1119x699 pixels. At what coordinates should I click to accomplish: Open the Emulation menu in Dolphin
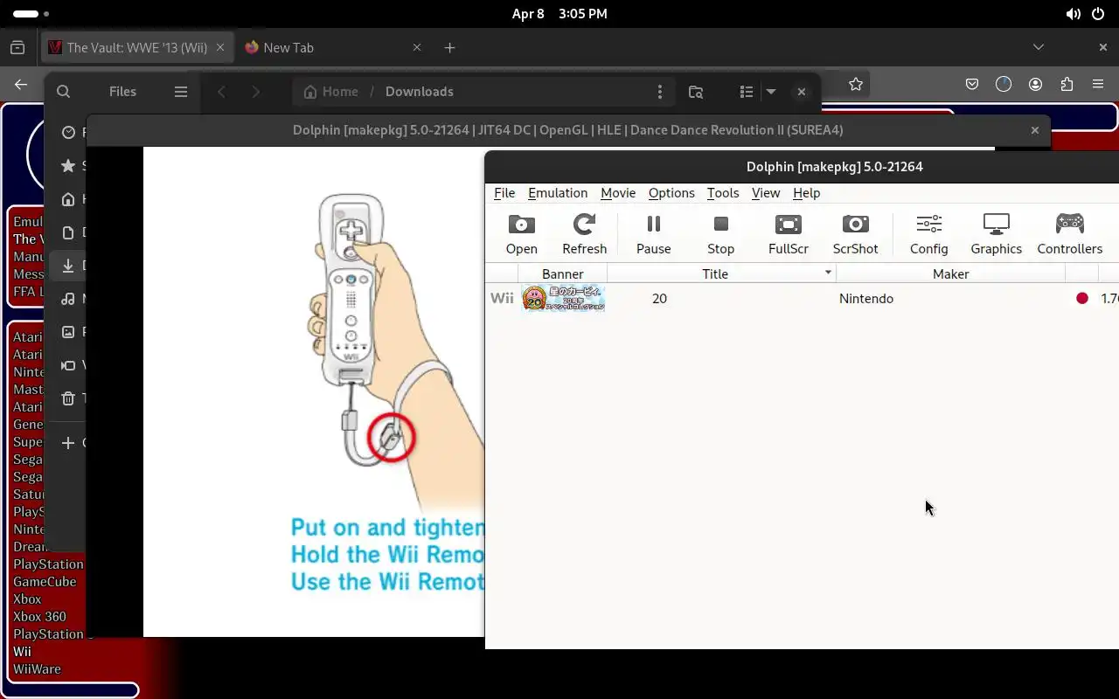(x=558, y=193)
